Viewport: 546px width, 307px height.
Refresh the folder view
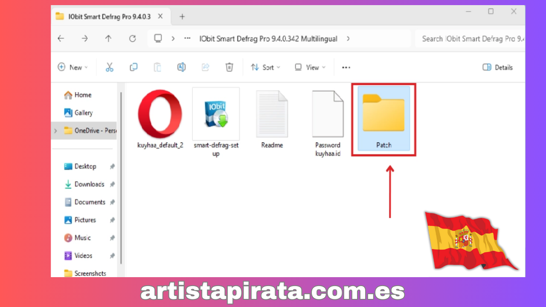point(132,38)
